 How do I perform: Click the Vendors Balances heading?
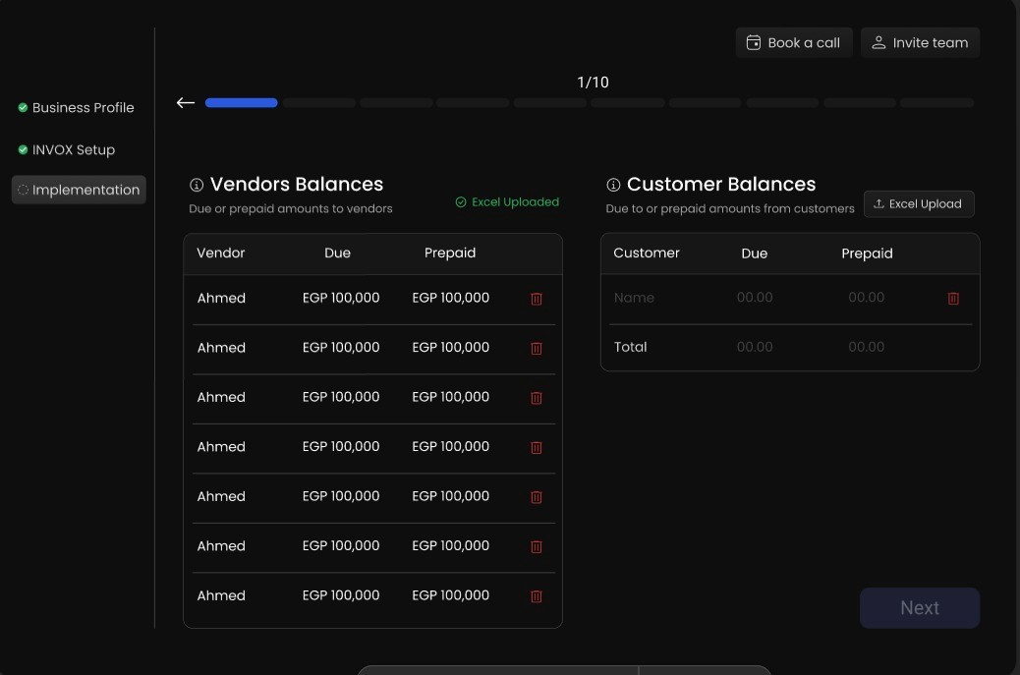[x=297, y=184]
